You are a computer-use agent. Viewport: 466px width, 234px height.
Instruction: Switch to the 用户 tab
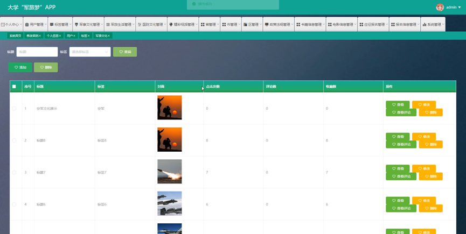click(70, 36)
